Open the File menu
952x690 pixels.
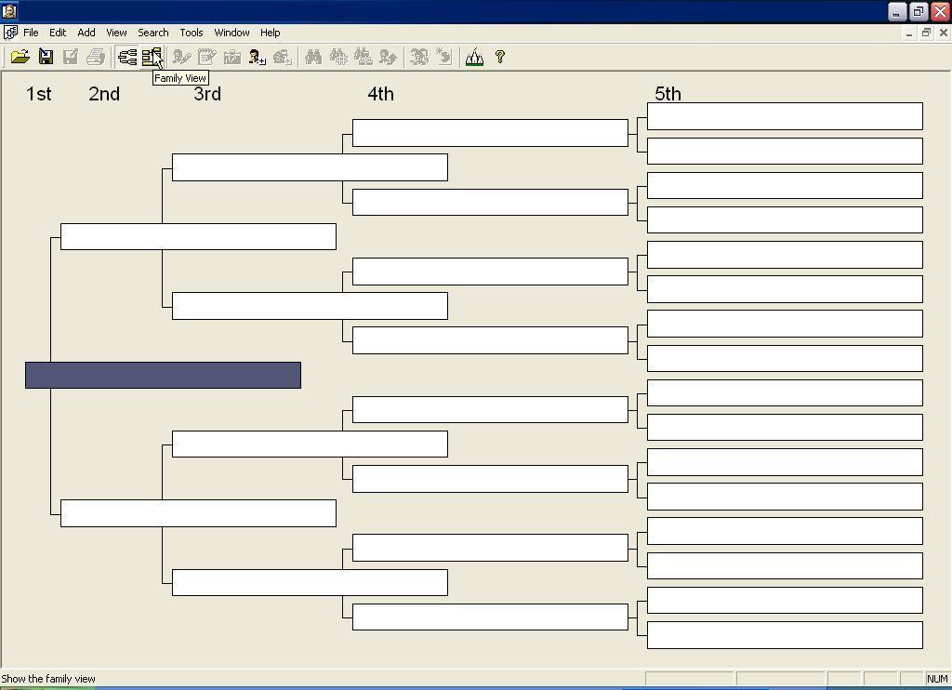pyautogui.click(x=31, y=32)
